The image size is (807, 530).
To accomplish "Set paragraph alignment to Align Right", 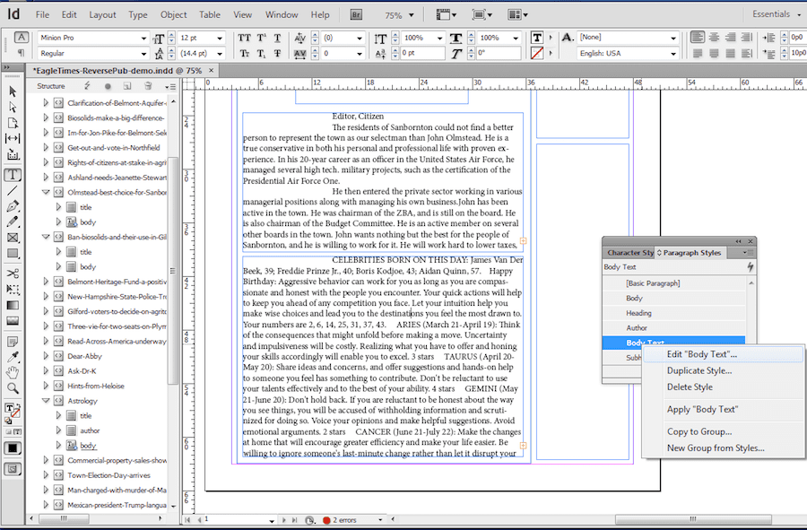I will pos(730,37).
